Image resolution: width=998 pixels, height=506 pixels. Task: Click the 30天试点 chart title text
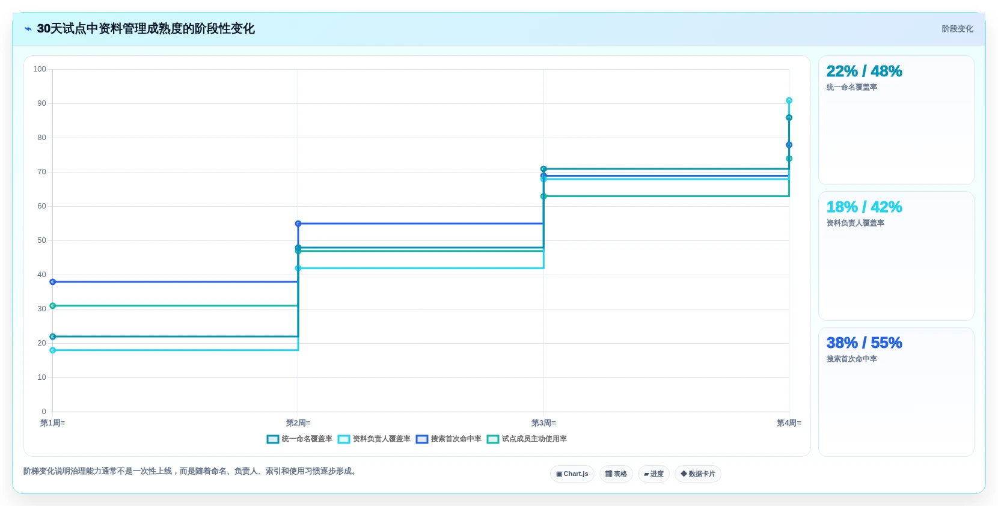[145, 29]
